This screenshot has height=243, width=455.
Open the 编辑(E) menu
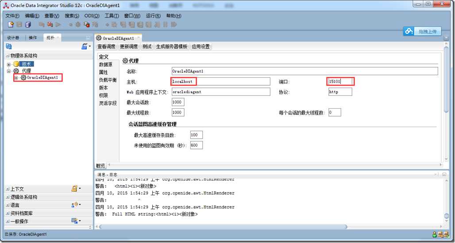click(32, 16)
